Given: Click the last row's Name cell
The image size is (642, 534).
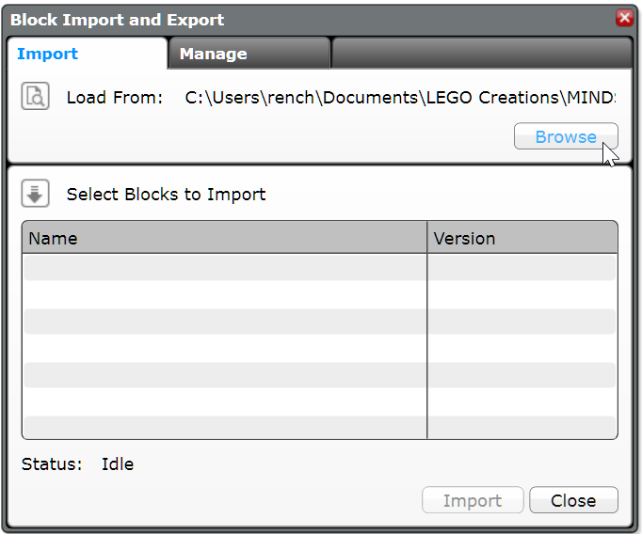Looking at the screenshot, I should point(224,427).
